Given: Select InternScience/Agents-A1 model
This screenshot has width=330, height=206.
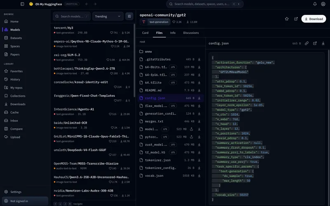Looking at the screenshot, I should point(92,111).
